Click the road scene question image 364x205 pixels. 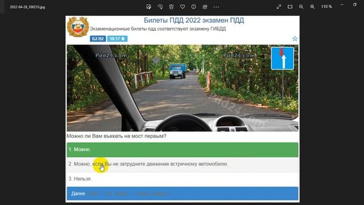183,88
